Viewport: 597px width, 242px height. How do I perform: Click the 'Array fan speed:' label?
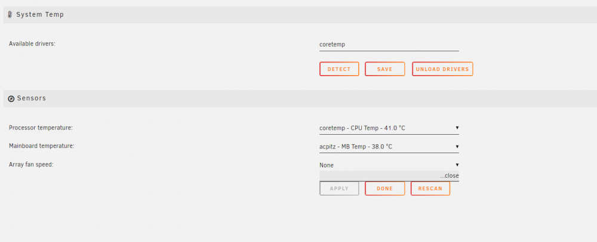tap(31, 165)
